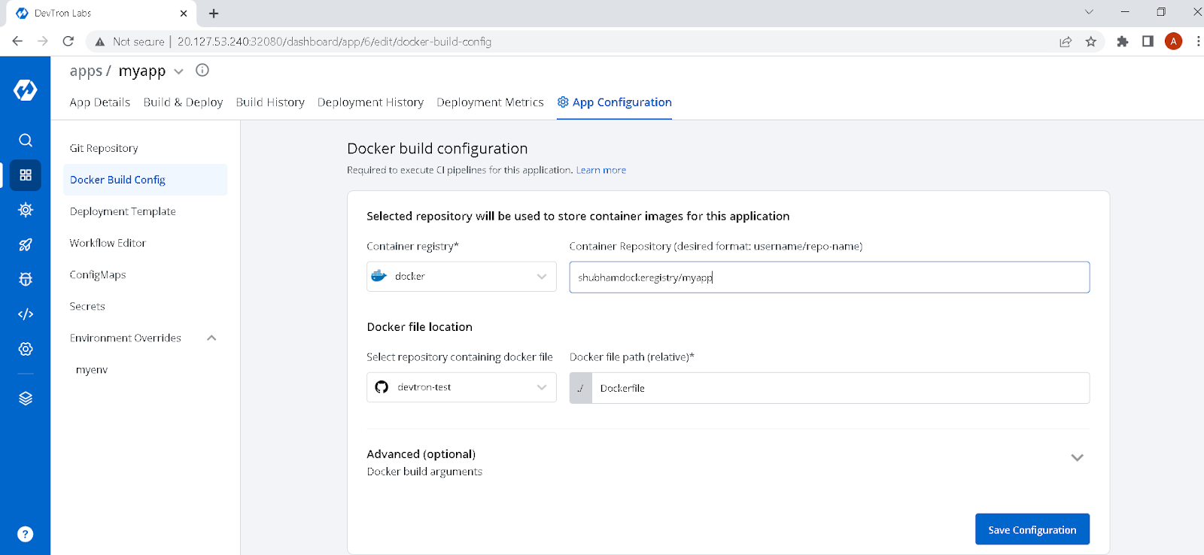Click the code brackets sidebar icon

[x=26, y=314]
